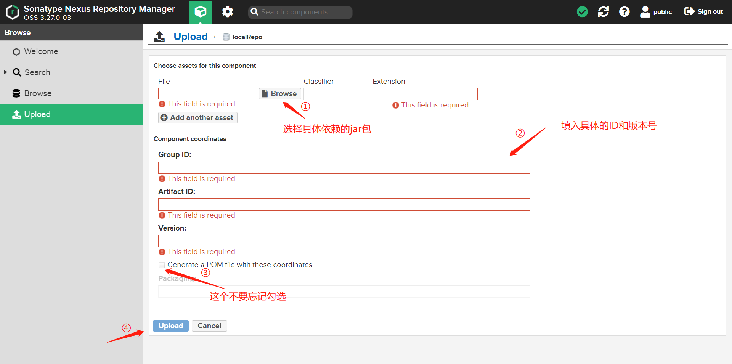Open the Welcome sidebar item
The height and width of the screenshot is (364, 732).
72,51
